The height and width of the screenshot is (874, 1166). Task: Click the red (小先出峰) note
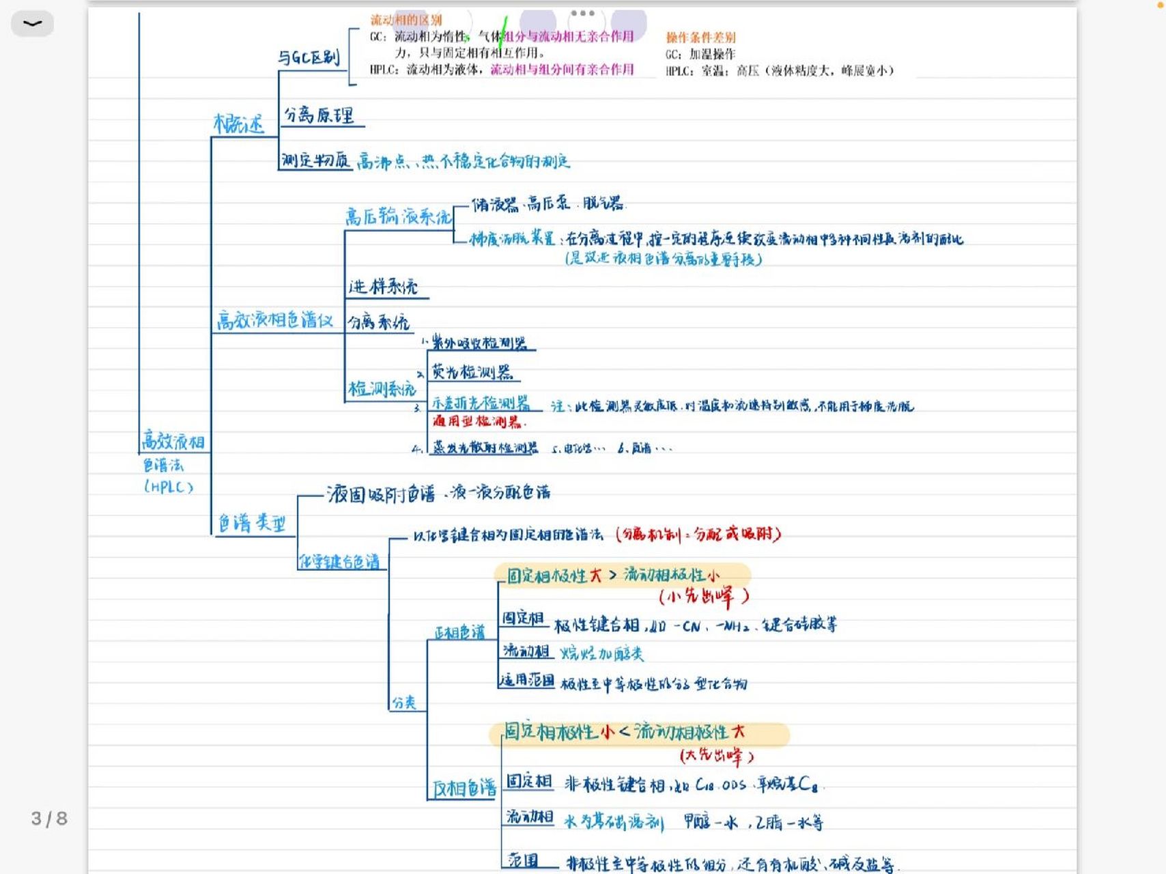pyautogui.click(x=704, y=597)
